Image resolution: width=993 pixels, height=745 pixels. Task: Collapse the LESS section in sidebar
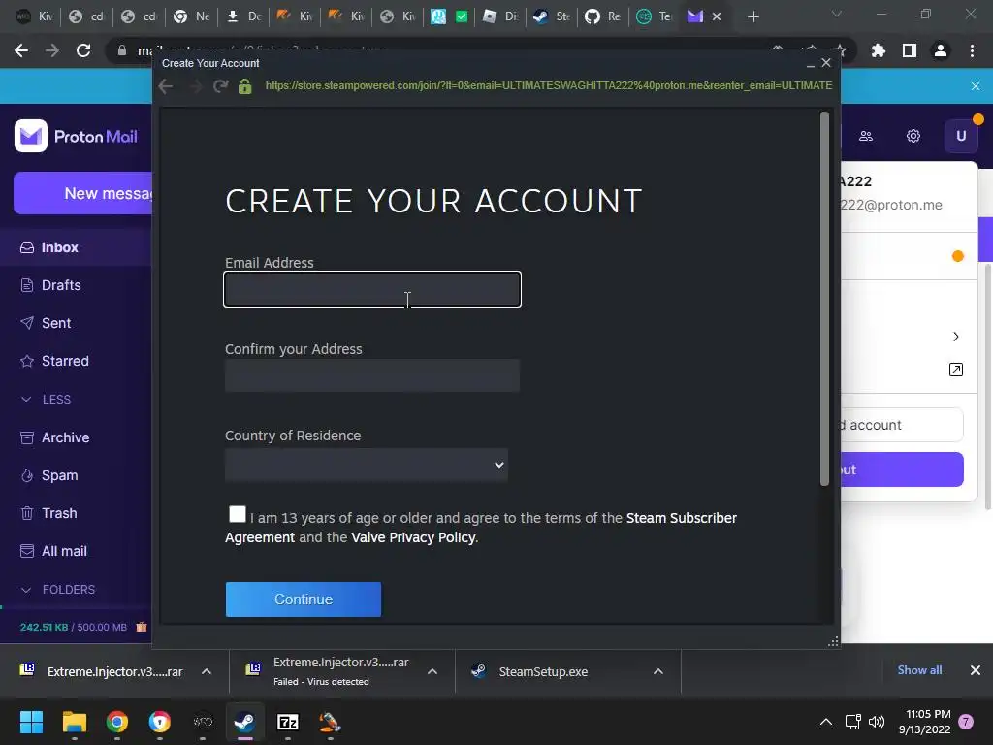click(x=26, y=399)
